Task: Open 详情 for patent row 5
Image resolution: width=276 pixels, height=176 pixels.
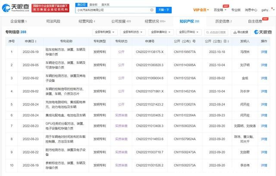Action: pos(264,104)
